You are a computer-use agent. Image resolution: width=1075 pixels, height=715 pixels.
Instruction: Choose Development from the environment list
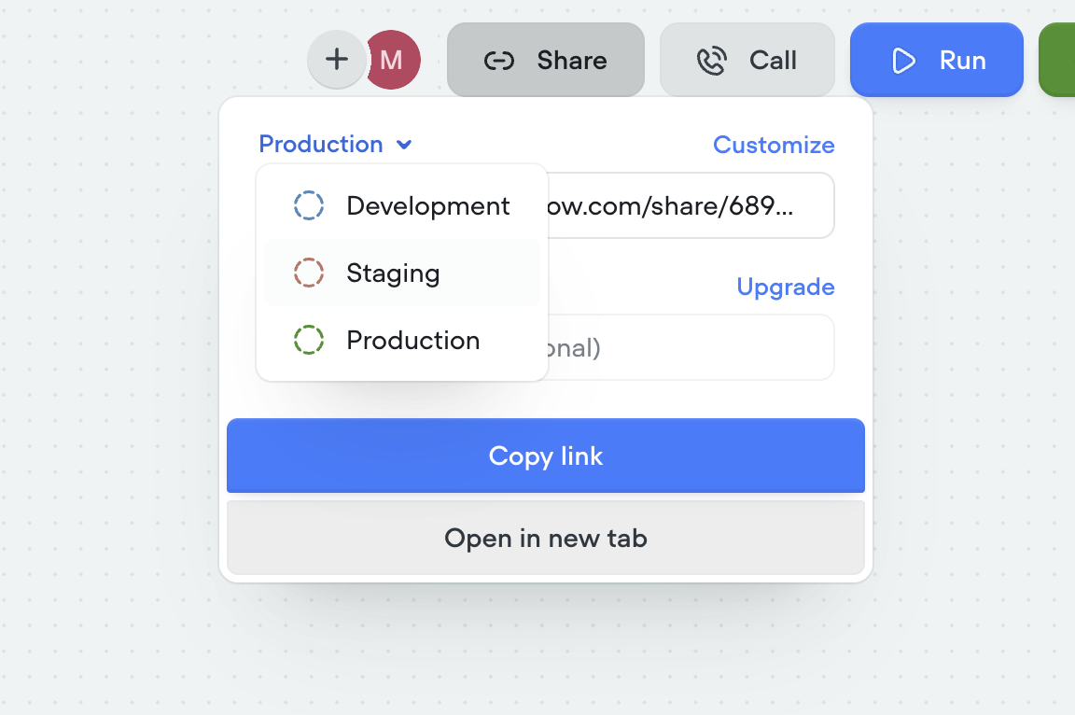pyautogui.click(x=427, y=205)
